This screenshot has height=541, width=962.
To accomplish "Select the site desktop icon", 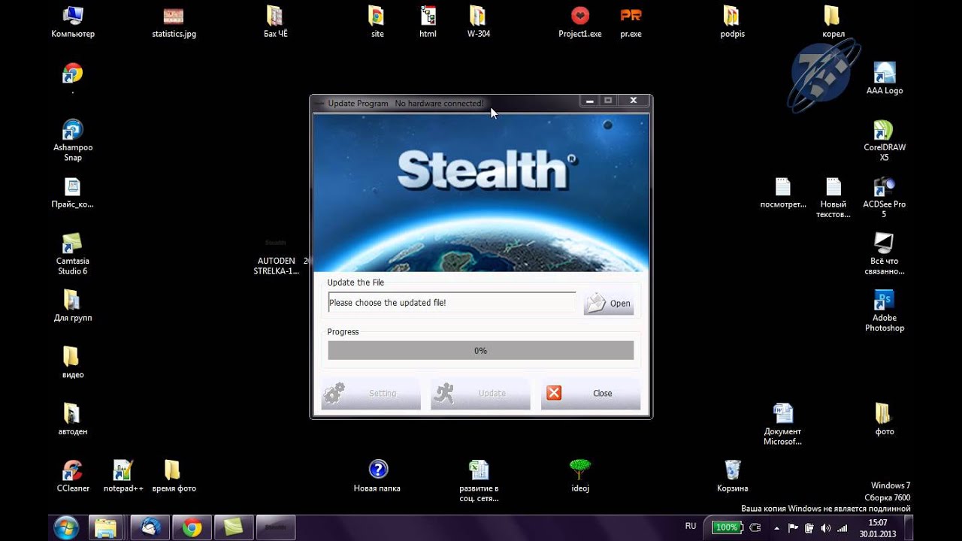I will [377, 22].
